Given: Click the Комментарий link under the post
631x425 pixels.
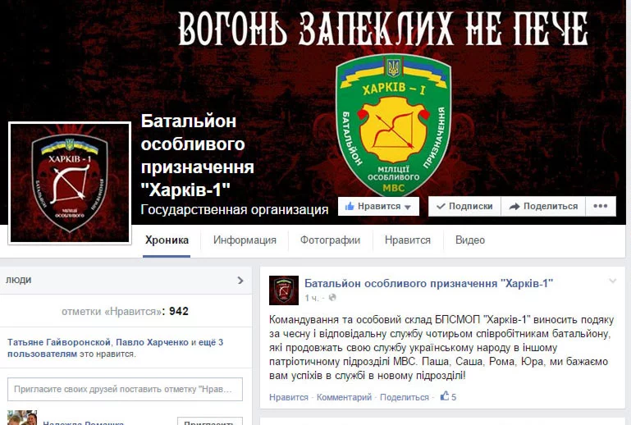Looking at the screenshot, I should (344, 397).
